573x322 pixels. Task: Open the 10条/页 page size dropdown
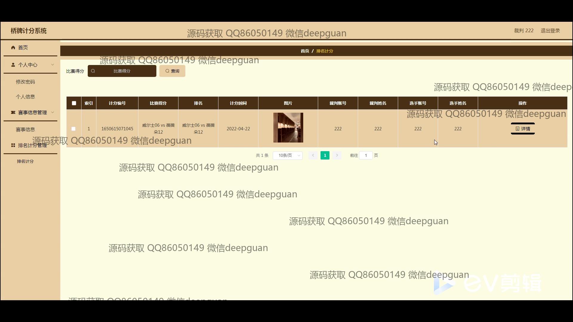tap(287, 155)
